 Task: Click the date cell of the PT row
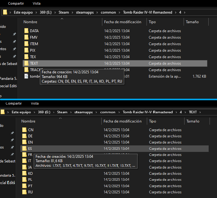tap(117, 186)
